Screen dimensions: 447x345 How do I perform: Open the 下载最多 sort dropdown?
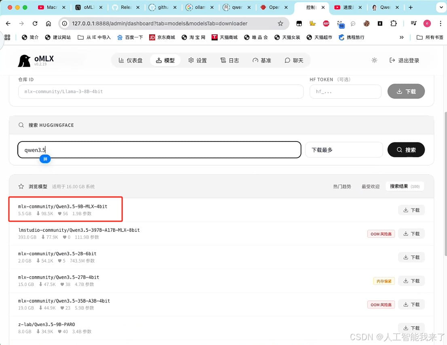[344, 150]
